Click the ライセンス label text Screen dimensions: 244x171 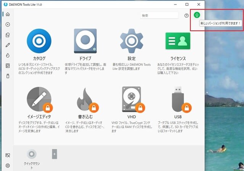coord(178,58)
